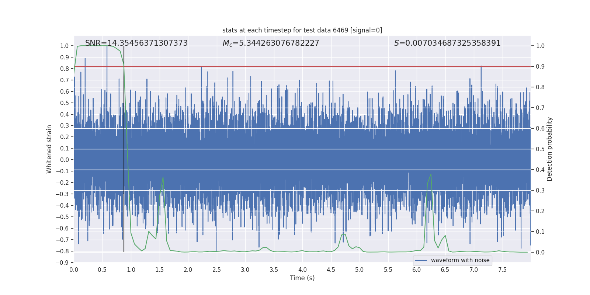Click the x-axis tick label 0.0

tap(74, 270)
